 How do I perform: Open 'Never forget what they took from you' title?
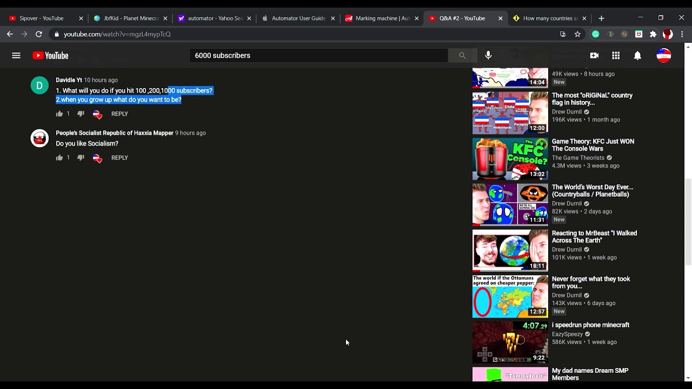click(x=591, y=283)
